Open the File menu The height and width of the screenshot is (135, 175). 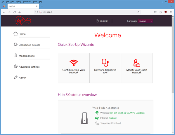[x=3, y=2]
